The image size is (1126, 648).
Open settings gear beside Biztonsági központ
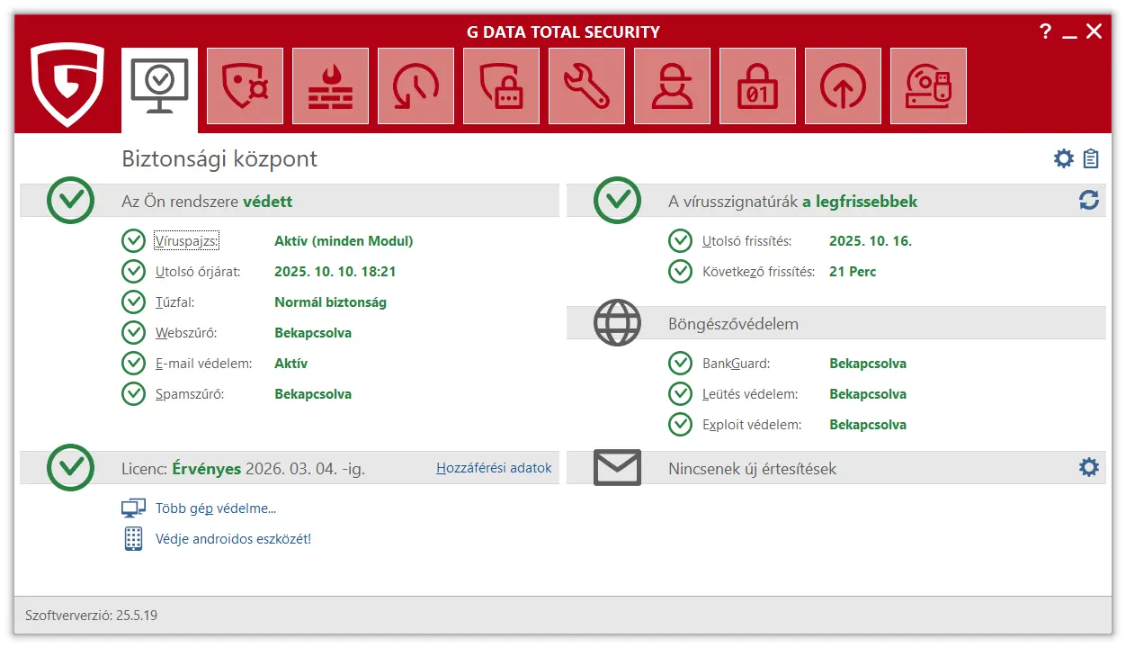point(1064,159)
